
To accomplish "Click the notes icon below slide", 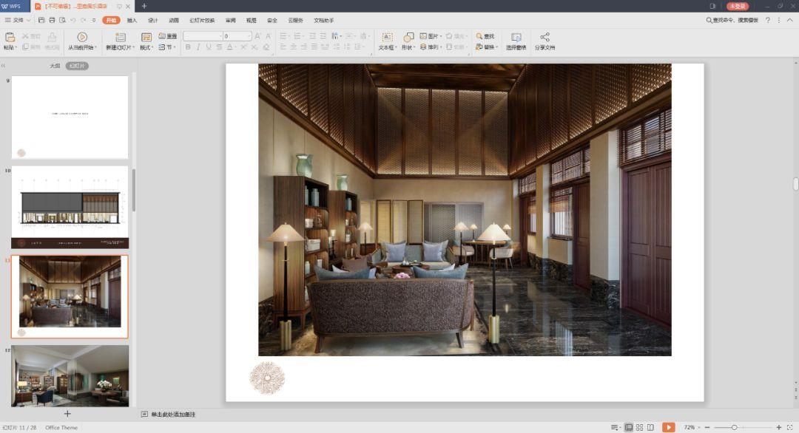I will tap(144, 415).
